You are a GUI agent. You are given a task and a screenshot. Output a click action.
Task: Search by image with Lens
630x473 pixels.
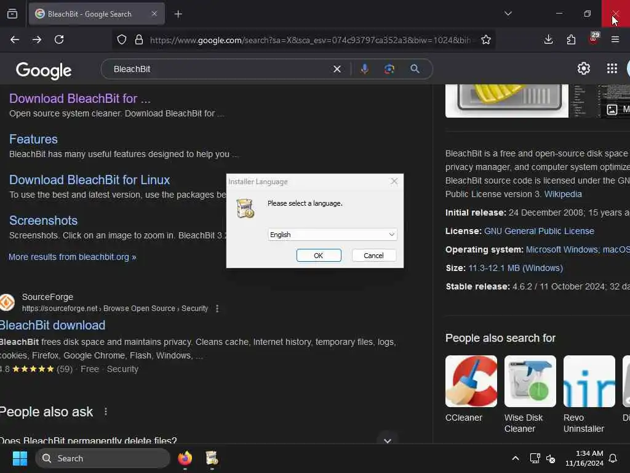click(x=389, y=69)
